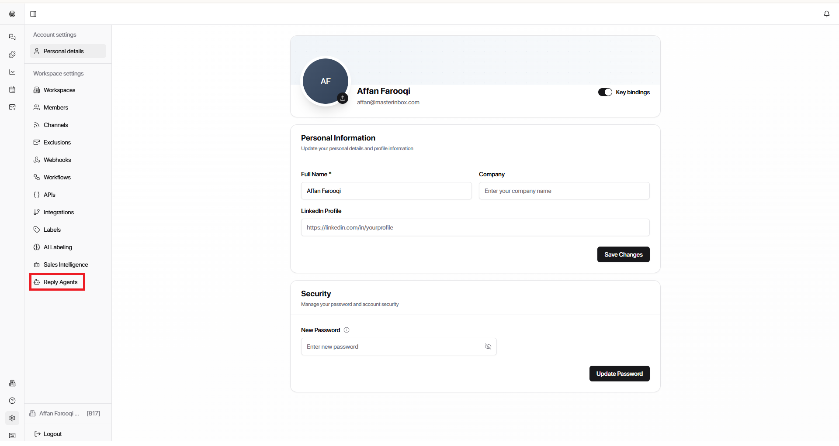Open the Sales Intelligence section
Image resolution: width=839 pixels, height=446 pixels.
[x=66, y=264]
